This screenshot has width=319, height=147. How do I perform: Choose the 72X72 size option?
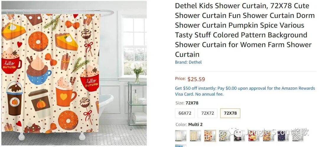pos(208,113)
